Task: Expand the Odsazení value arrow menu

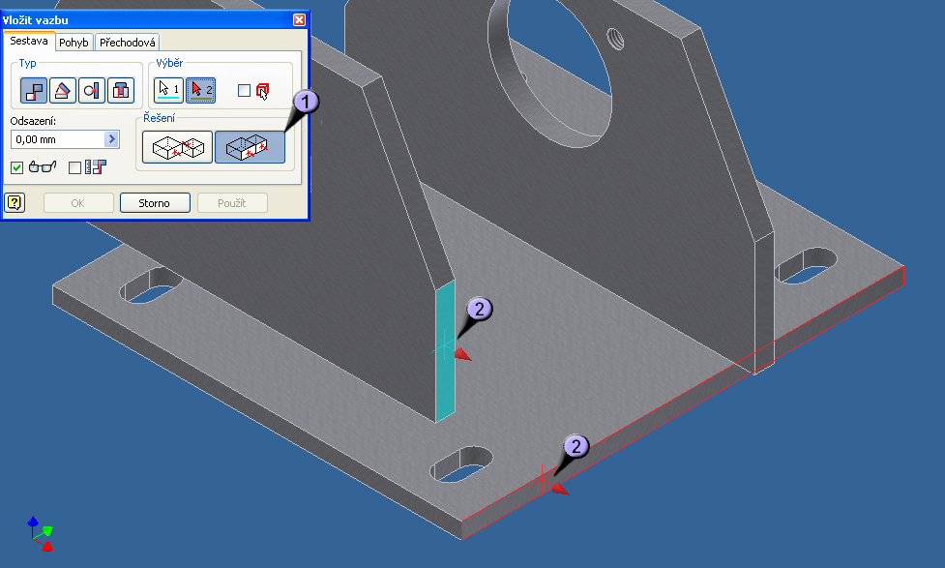Action: 111,139
